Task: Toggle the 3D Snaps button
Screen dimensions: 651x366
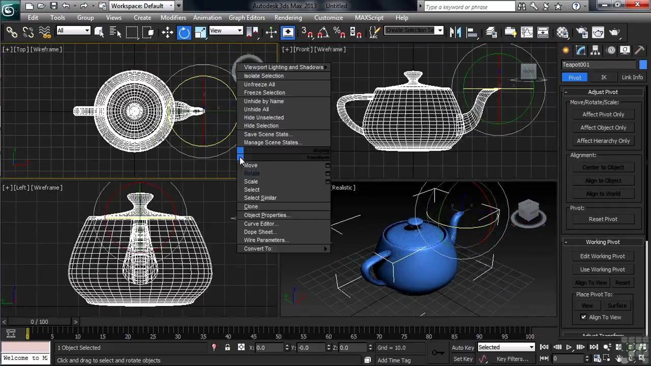Action: tap(306, 32)
